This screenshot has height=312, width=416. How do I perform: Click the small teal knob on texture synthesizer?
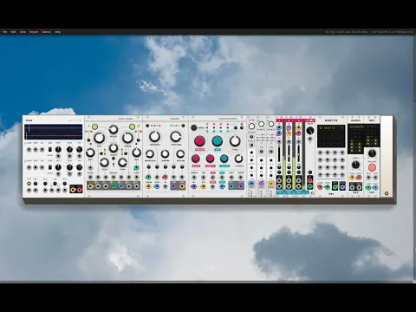click(x=224, y=159)
